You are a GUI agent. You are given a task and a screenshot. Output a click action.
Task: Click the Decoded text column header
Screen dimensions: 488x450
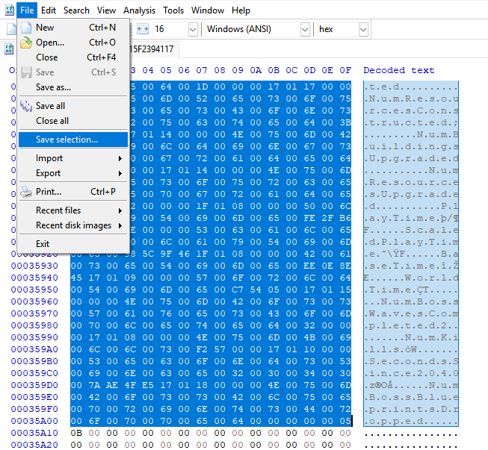point(398,70)
